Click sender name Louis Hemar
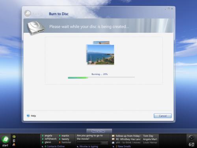 pyautogui.click(x=150, y=142)
